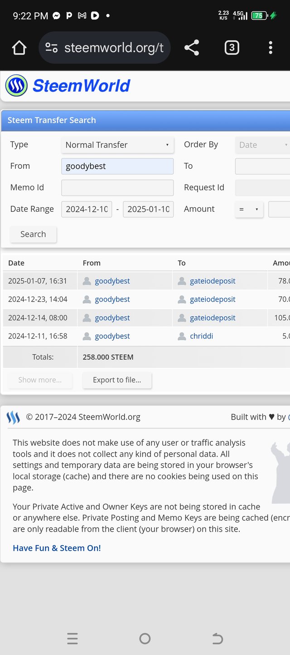
Task: Focus the Request Id input field
Action: pos(262,187)
